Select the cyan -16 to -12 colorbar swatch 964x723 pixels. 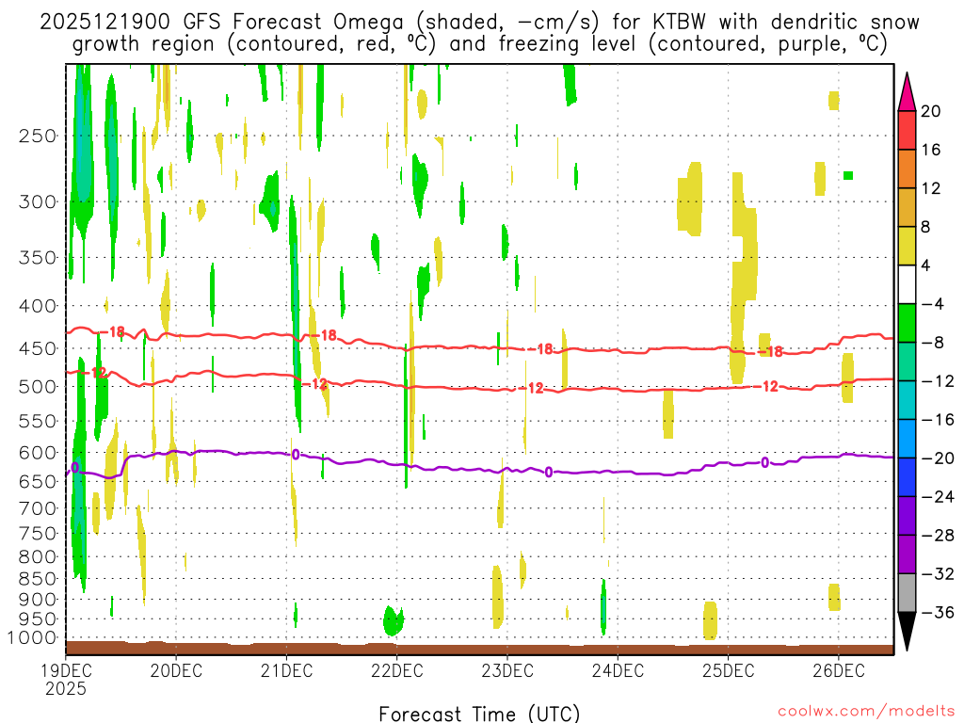(x=907, y=400)
